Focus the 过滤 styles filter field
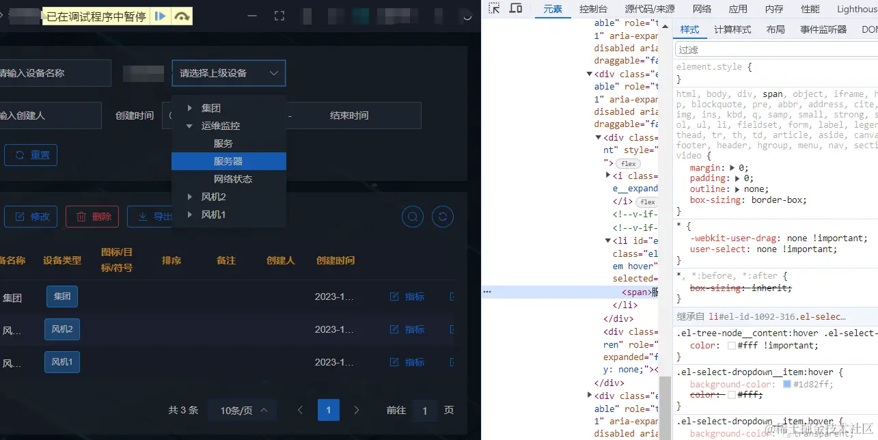 click(776, 50)
